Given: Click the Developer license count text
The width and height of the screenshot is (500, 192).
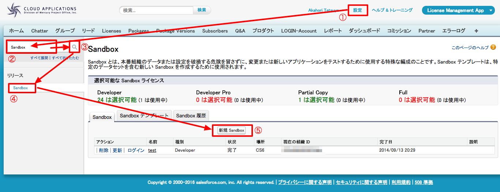Looking at the screenshot, I should tap(132, 100).
